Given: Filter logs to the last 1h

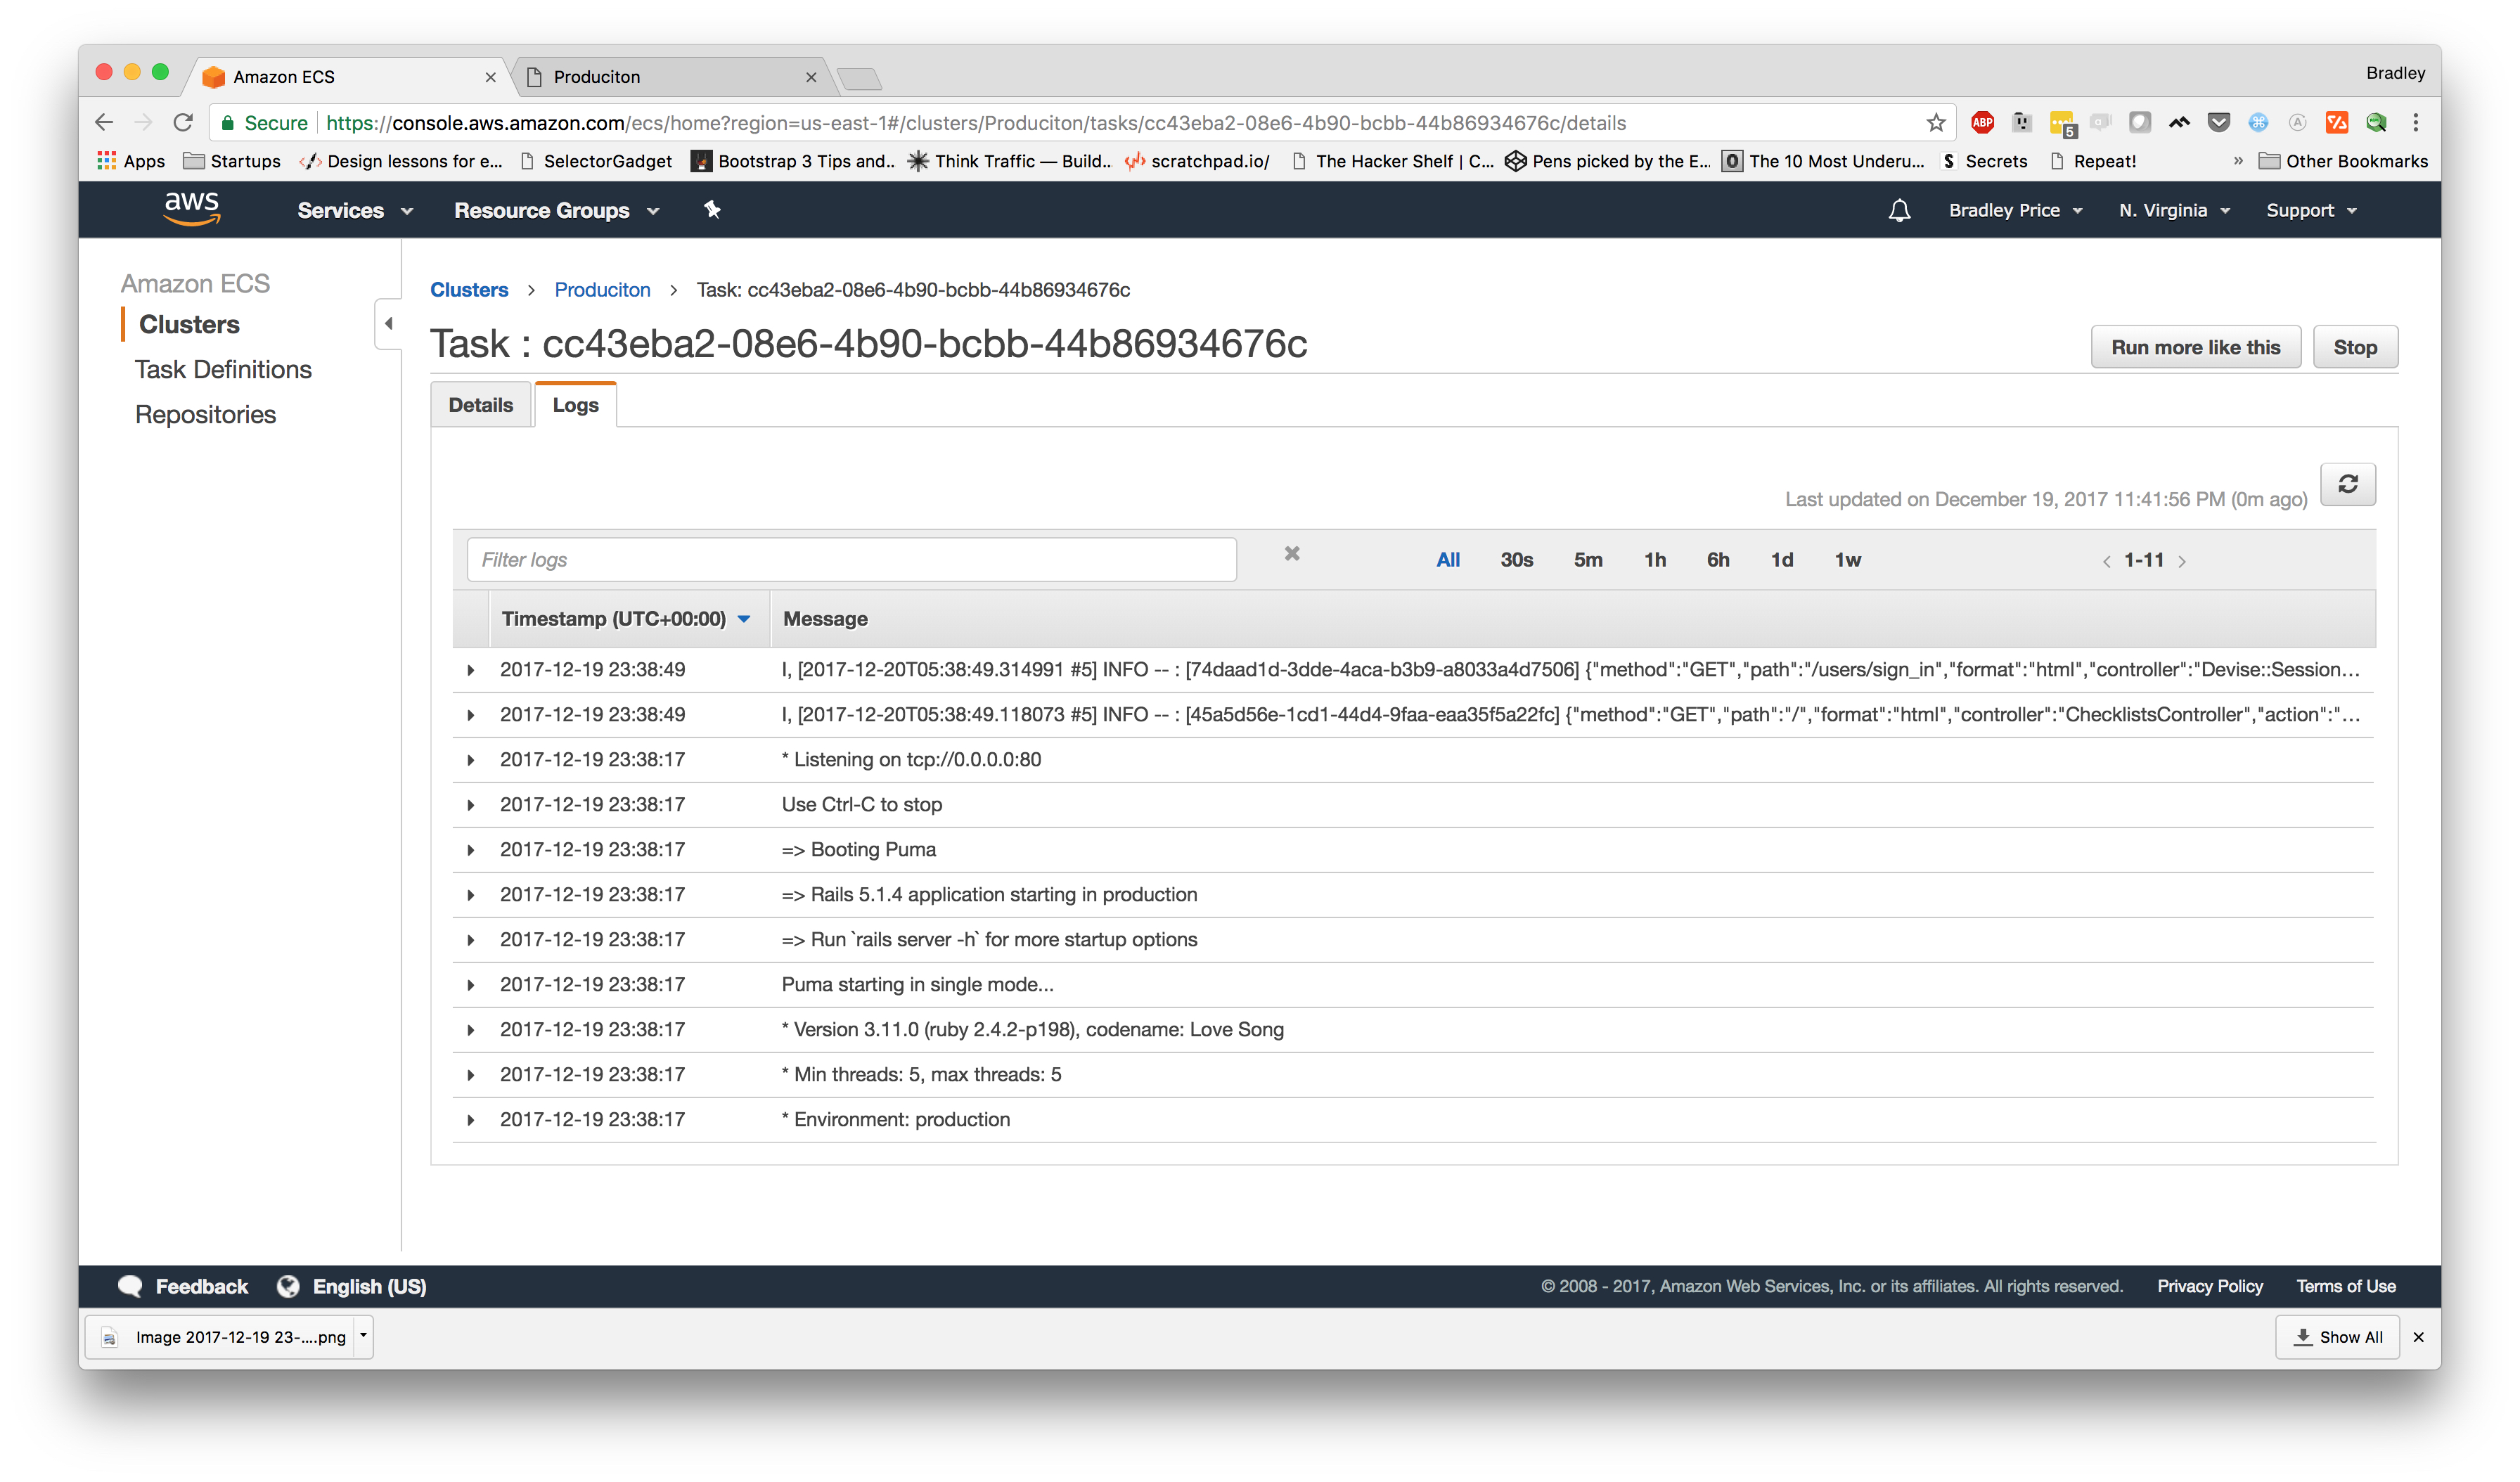Looking at the screenshot, I should point(1655,560).
